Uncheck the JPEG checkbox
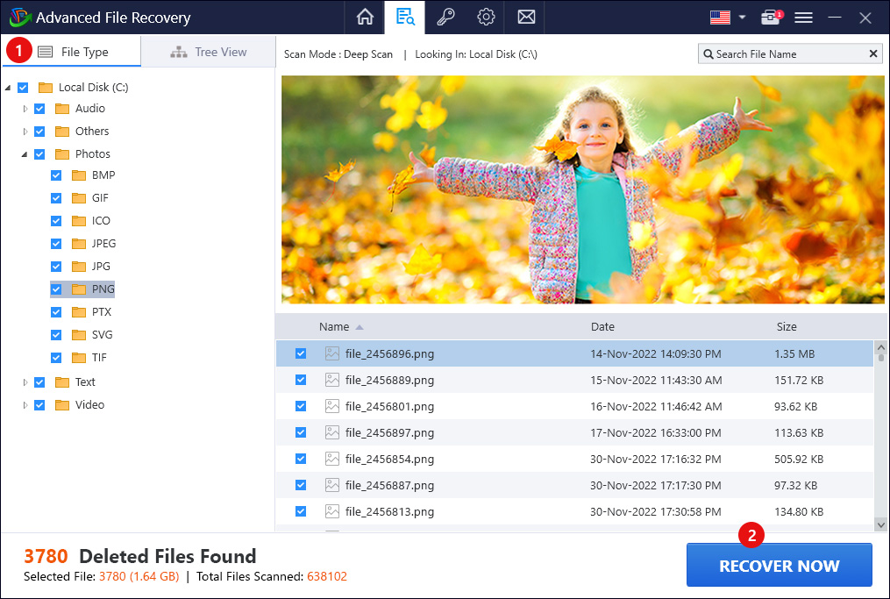Viewport: 890px width, 599px height. [x=56, y=244]
